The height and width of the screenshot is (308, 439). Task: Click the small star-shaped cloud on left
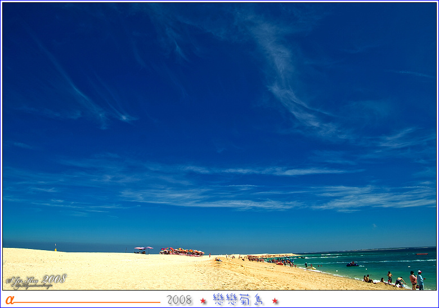click(123, 117)
